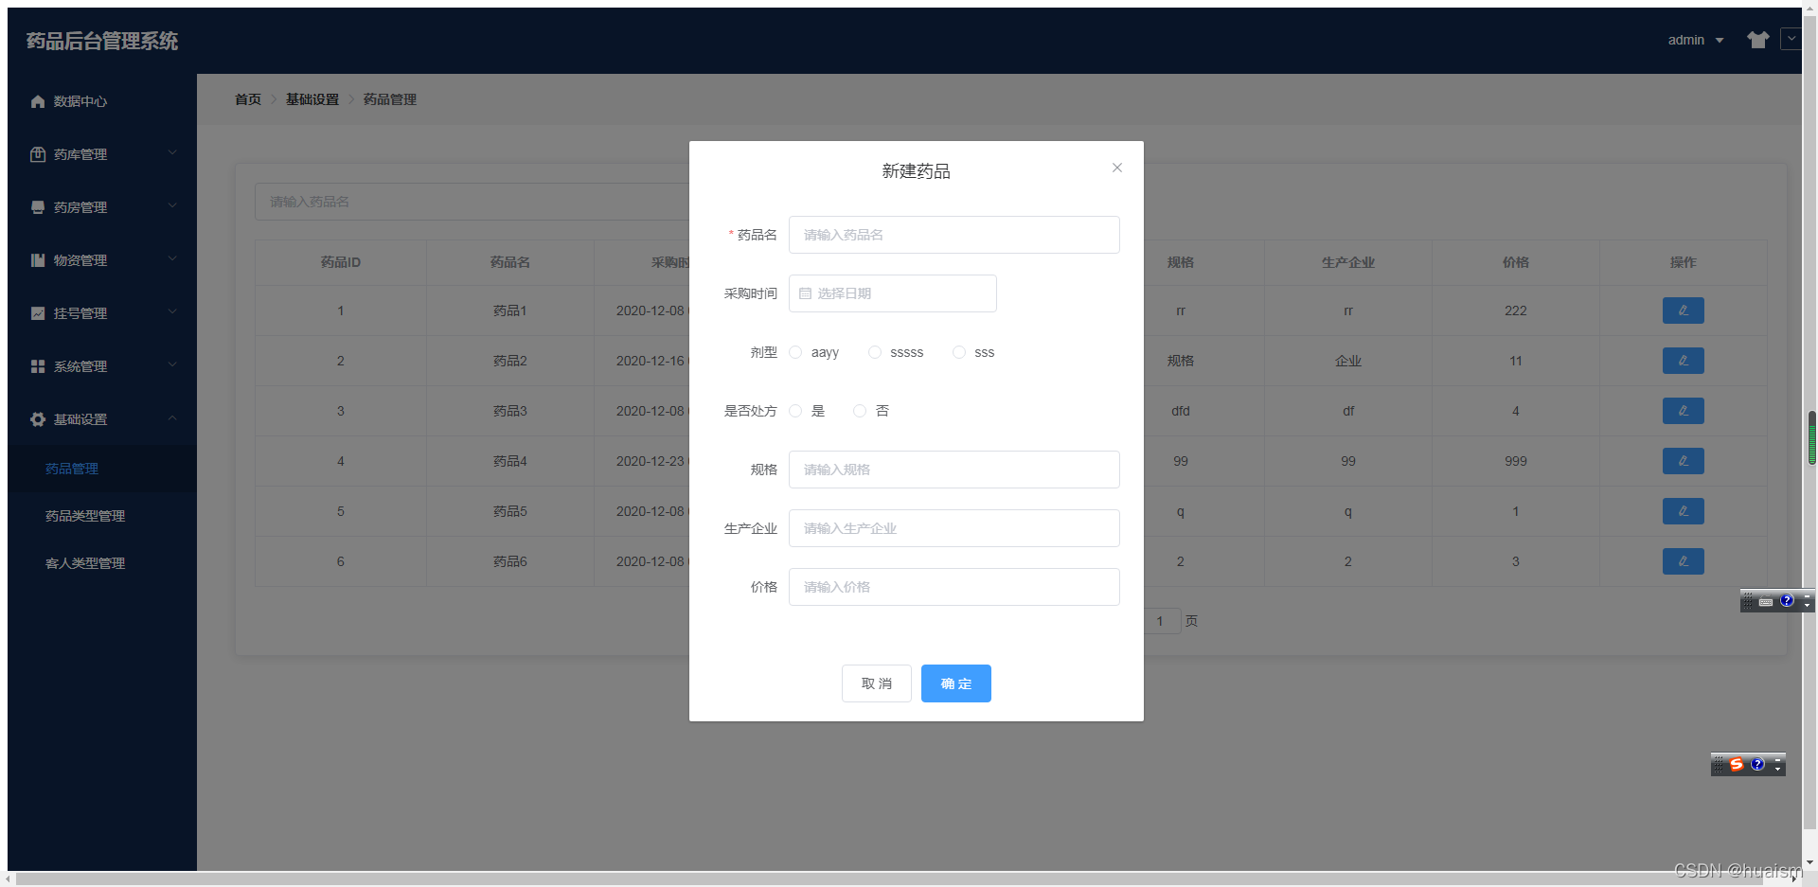Click the 挂号管理 chevron arrow
The width and height of the screenshot is (1818, 887).
click(172, 311)
